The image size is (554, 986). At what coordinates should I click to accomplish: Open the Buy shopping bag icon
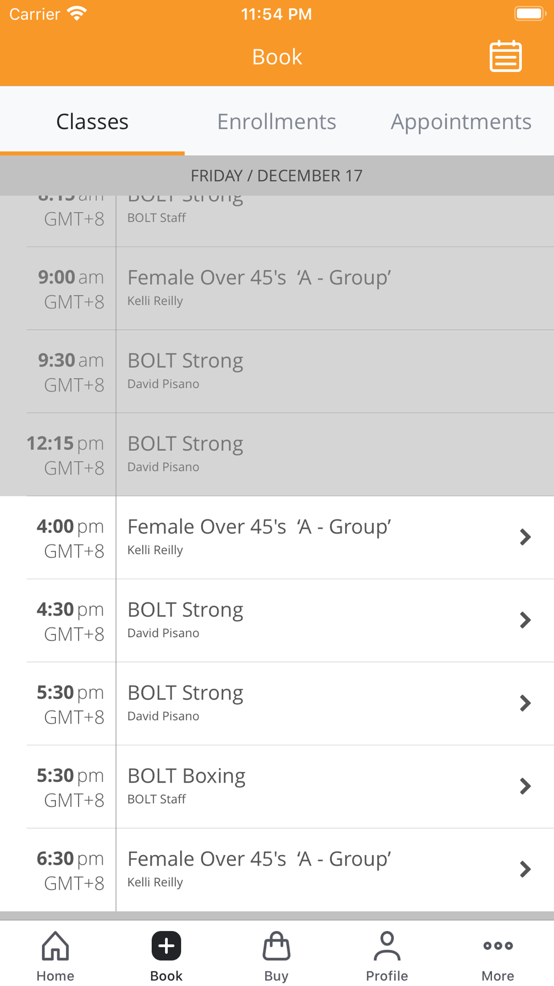pos(276,946)
